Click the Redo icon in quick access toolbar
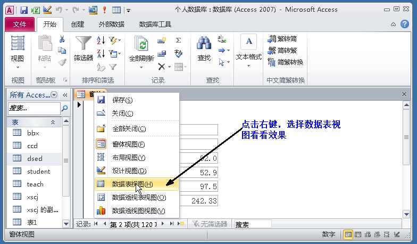Viewport: 417px width, 244px height. click(x=76, y=10)
